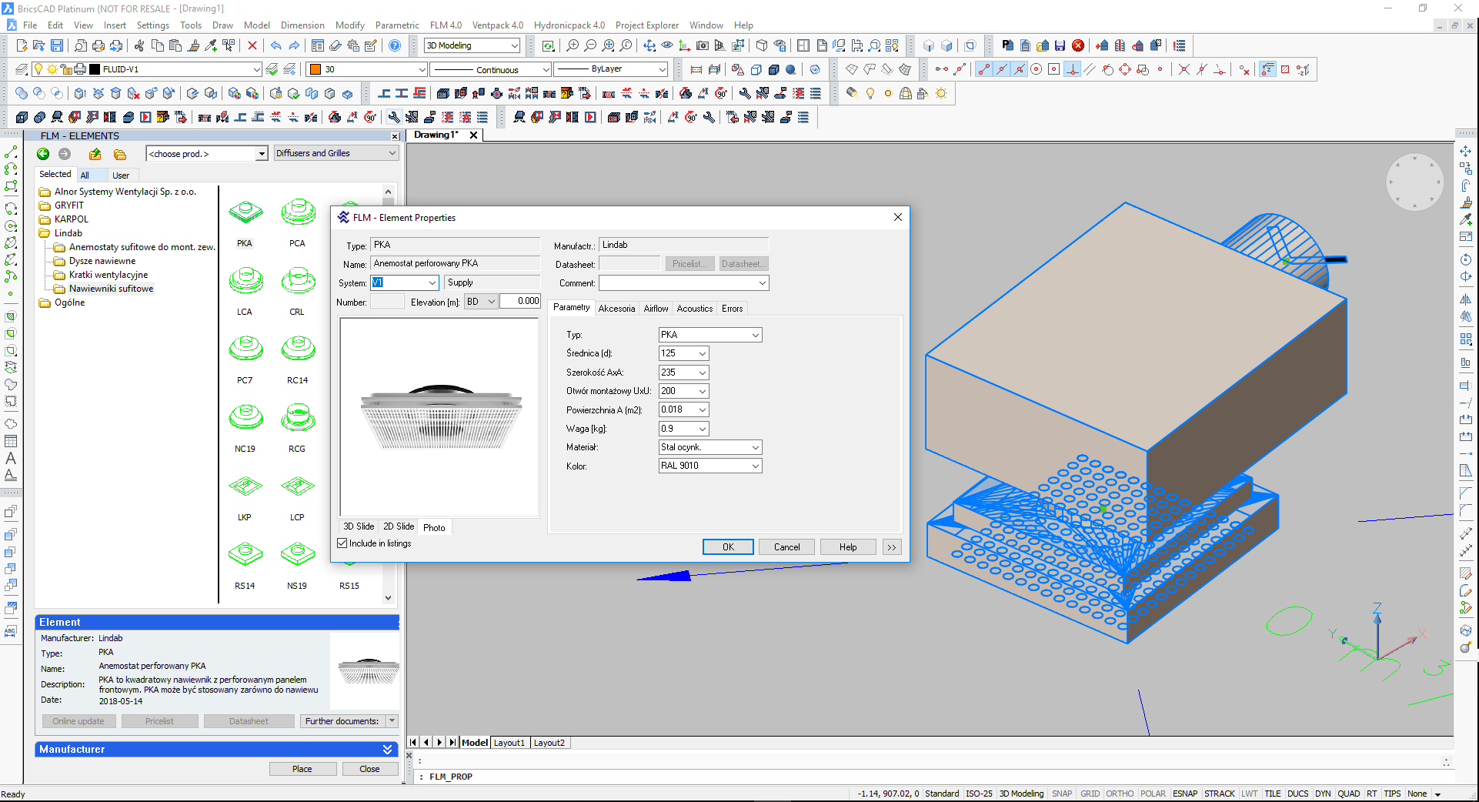Toggle ORTHO mode in status bar
Viewport: 1479px width, 802px height.
click(x=1120, y=794)
